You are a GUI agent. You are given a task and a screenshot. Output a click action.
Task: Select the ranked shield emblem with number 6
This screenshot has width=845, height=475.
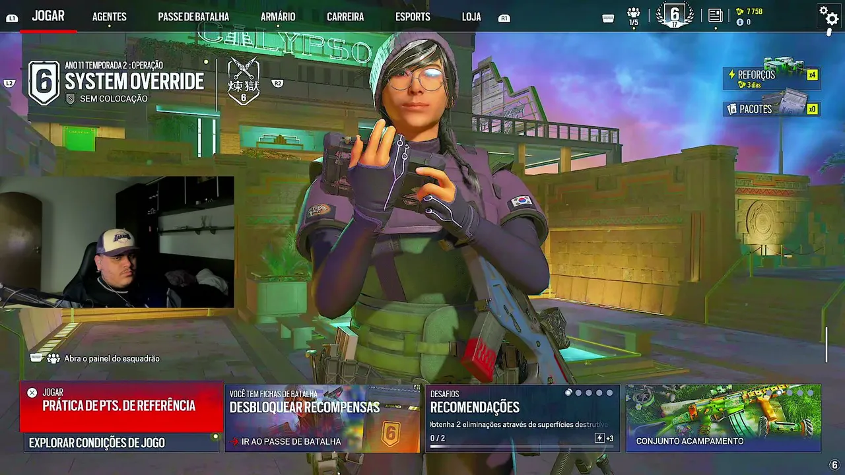click(44, 82)
